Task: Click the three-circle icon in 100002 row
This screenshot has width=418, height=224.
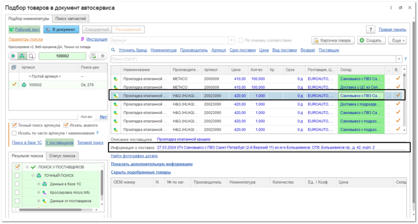Action: (x=24, y=85)
